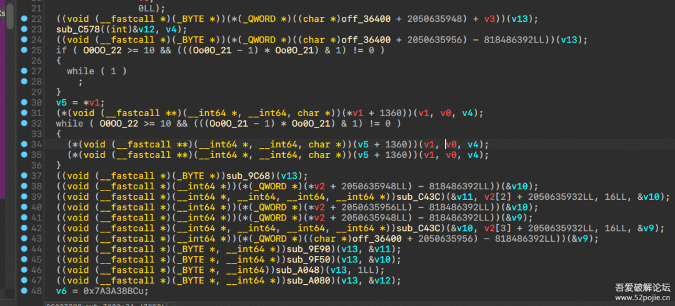
Task: Click sub_C43C call on line 39
Action: [x=418, y=197]
